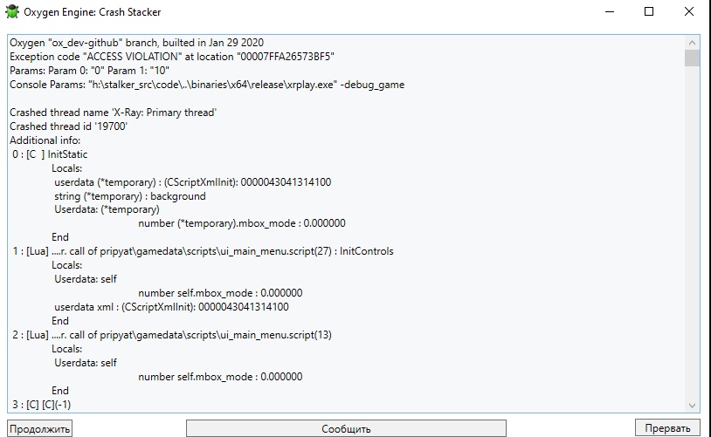Viewport: 711px width, 437px height.
Task: Click the ui_main_menu.script(13) stack line
Action: pos(172,335)
